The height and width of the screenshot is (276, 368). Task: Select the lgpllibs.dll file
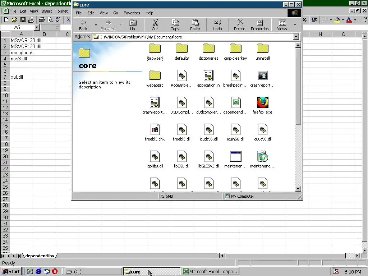click(x=155, y=160)
